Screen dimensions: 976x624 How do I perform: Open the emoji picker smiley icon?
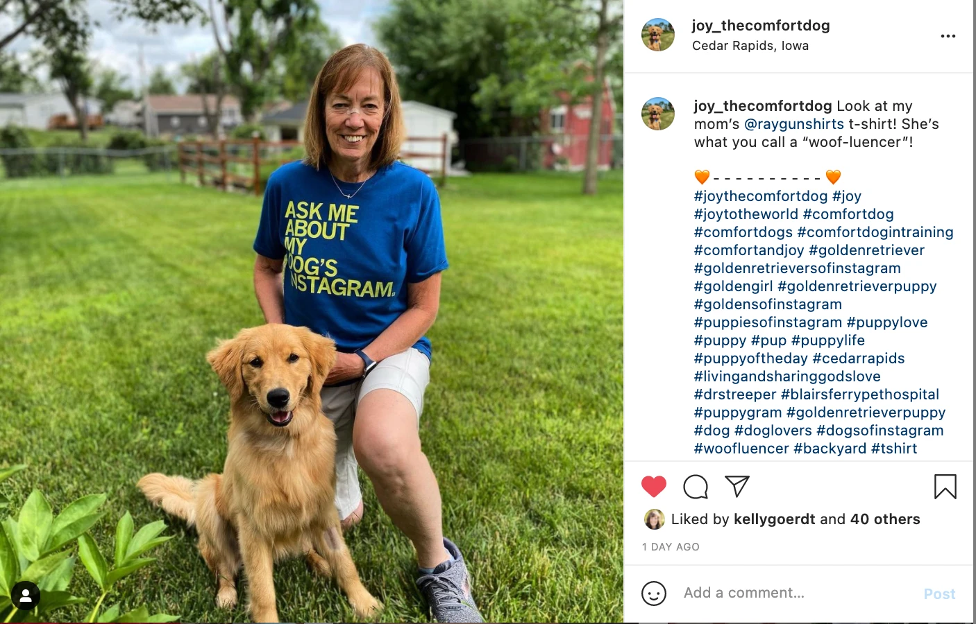click(x=653, y=593)
